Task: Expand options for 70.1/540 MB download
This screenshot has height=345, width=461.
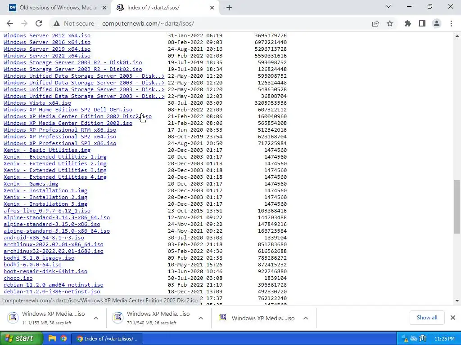Action: (x=200, y=318)
